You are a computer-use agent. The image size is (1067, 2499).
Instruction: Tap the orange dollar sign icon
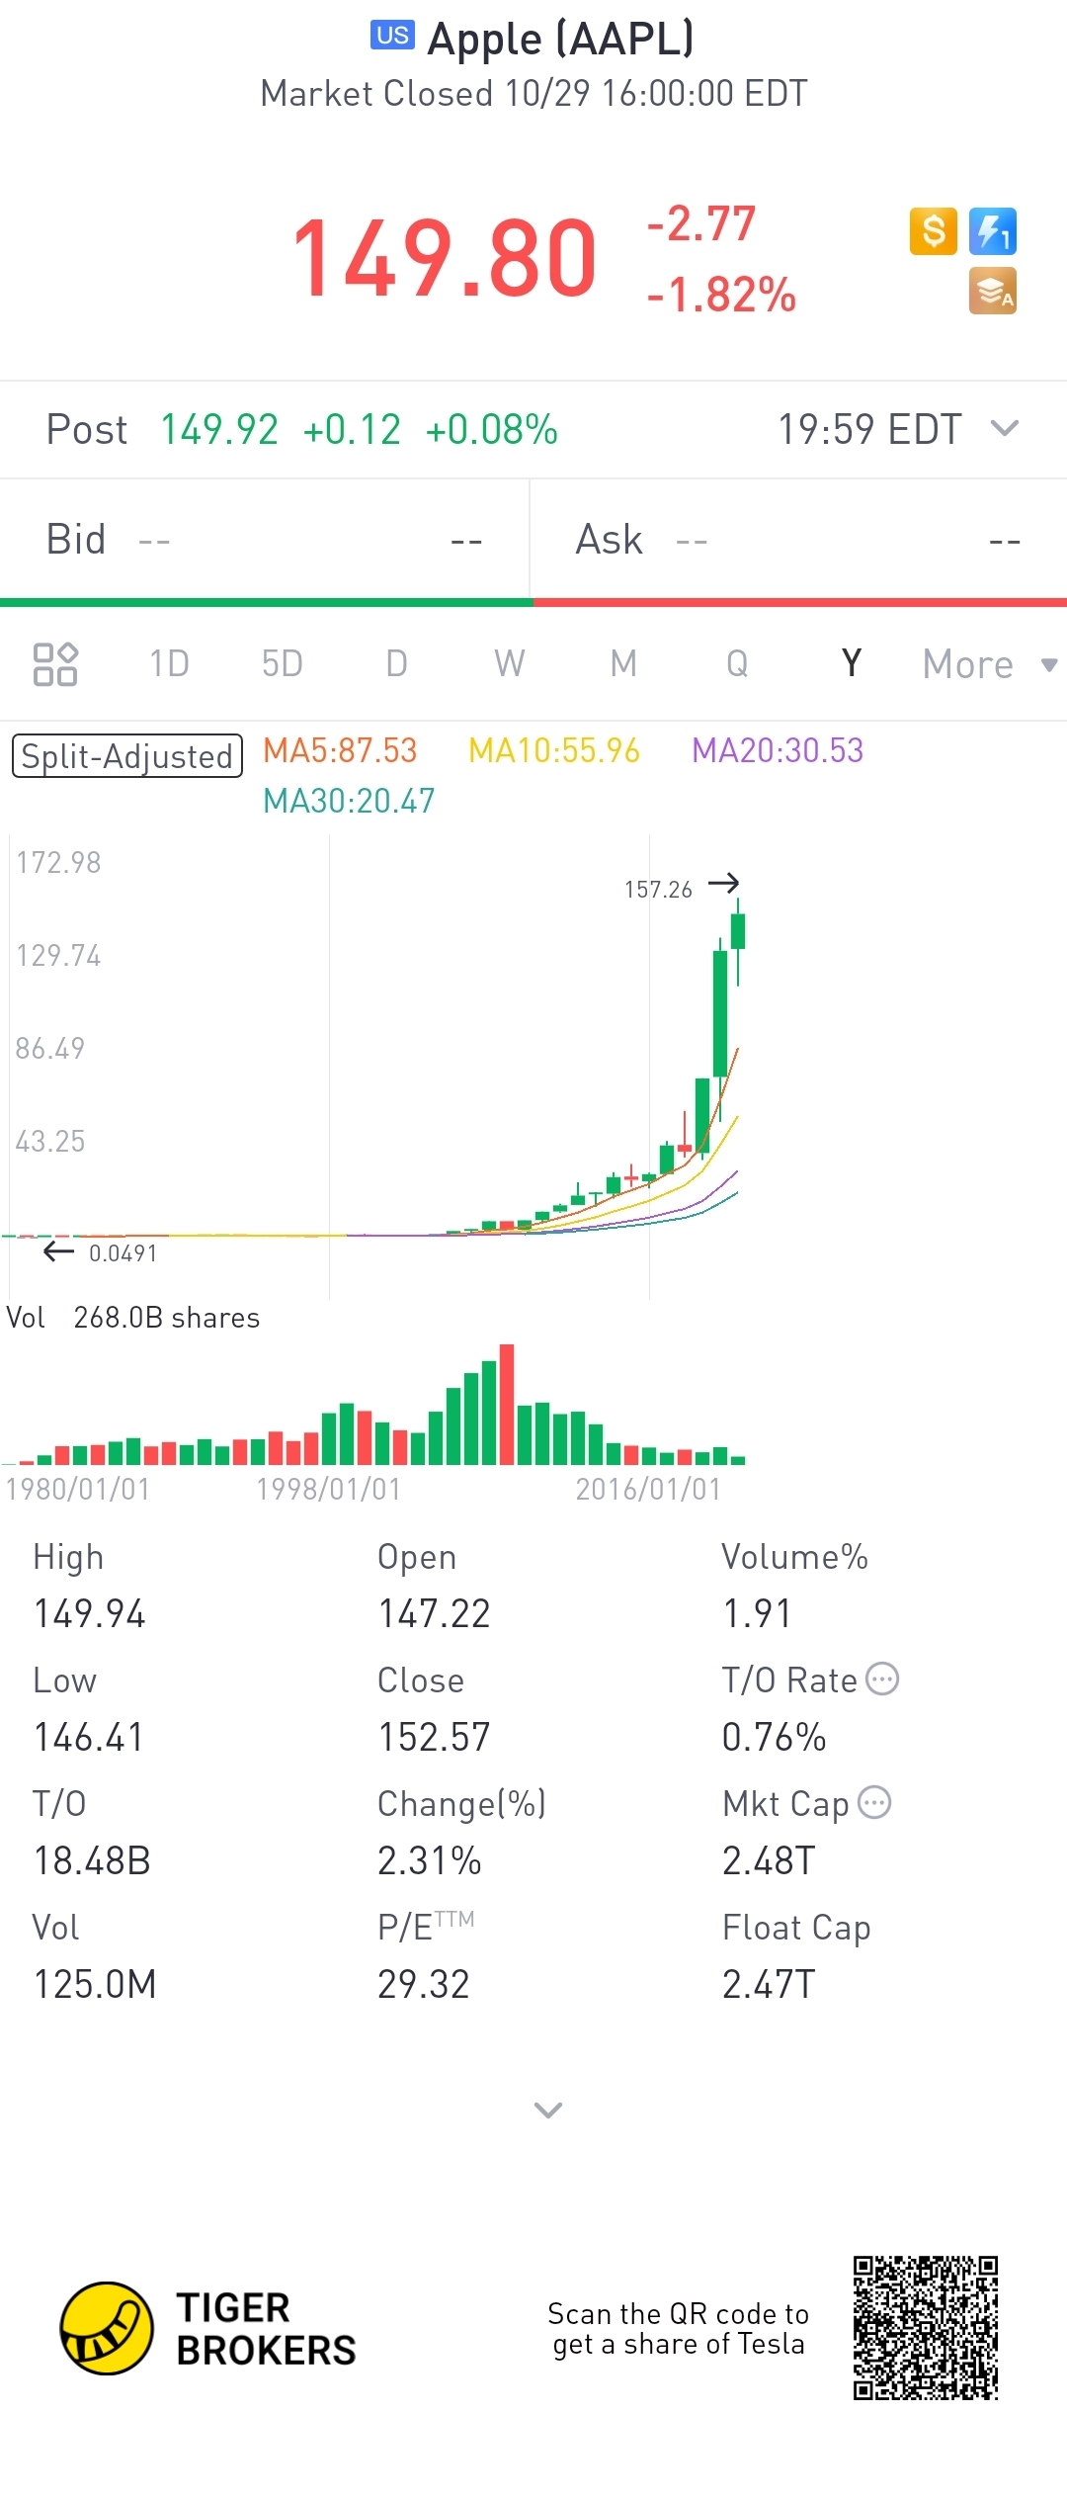click(934, 231)
